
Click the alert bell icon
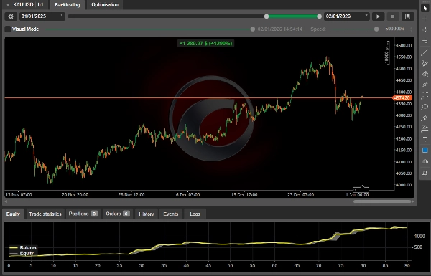click(425, 173)
